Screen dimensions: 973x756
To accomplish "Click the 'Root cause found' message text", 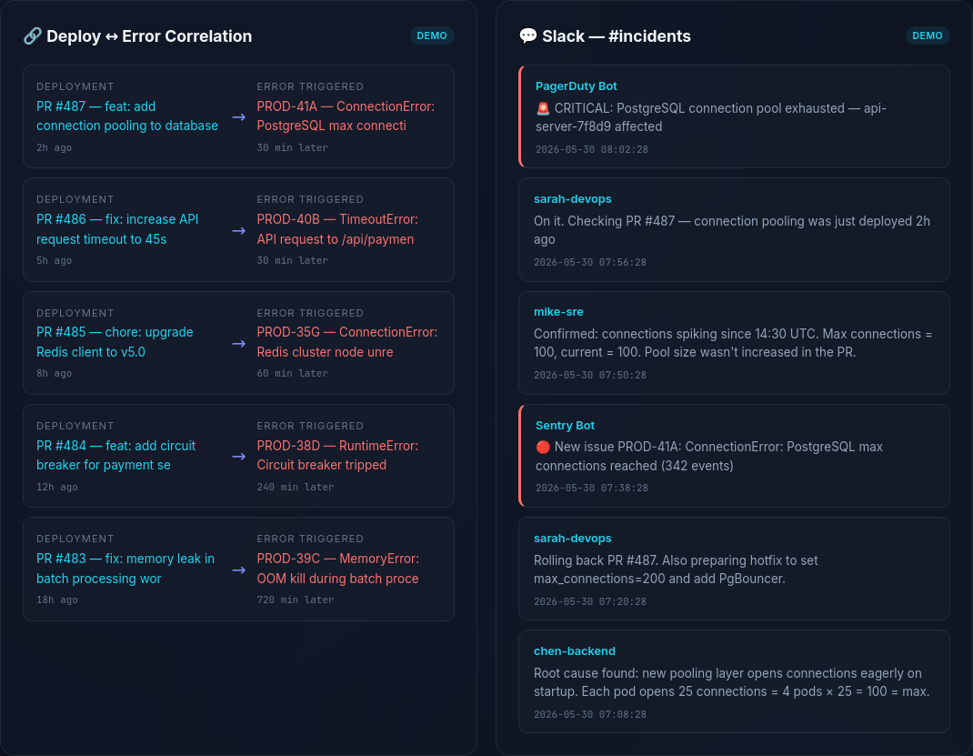I will pos(732,682).
